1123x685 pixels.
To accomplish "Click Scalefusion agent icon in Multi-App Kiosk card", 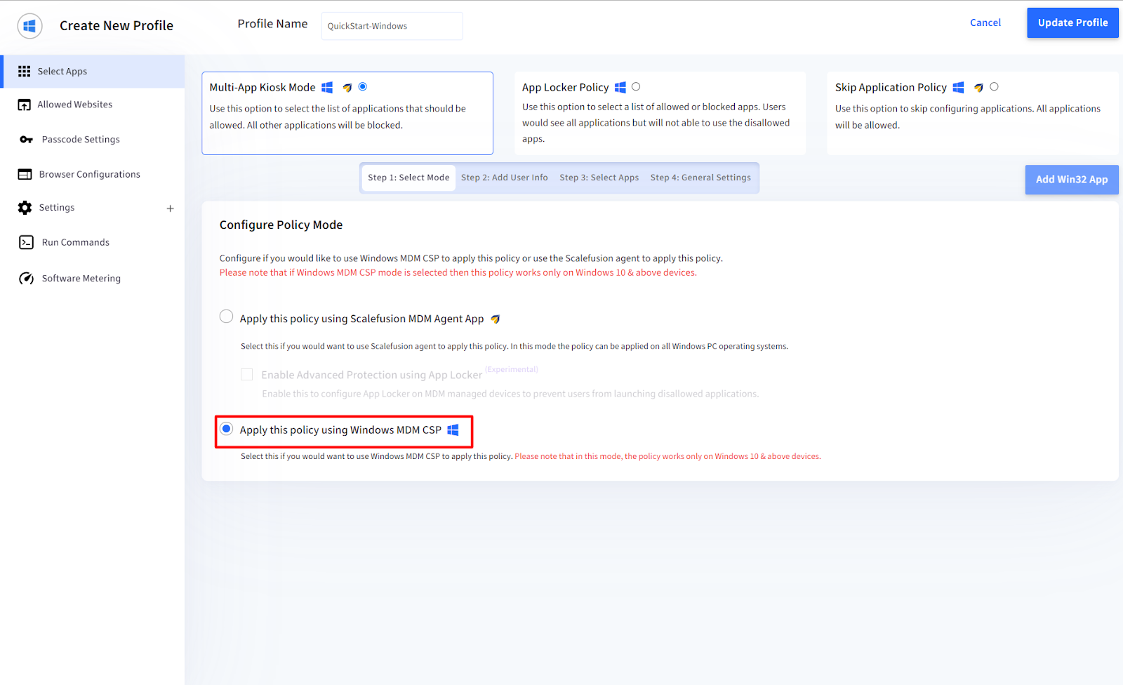I will [x=347, y=88].
